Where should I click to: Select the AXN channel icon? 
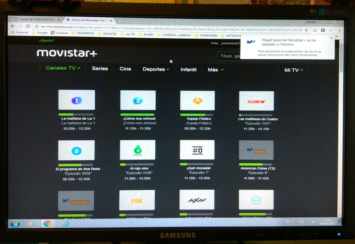[197, 200]
